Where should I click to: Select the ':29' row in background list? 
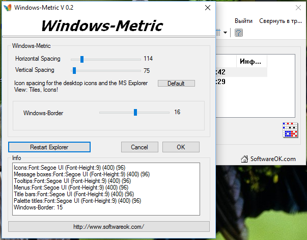point(241,82)
